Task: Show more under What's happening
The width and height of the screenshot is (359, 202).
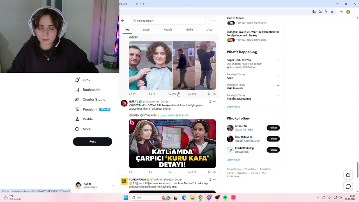Action: coord(233,107)
